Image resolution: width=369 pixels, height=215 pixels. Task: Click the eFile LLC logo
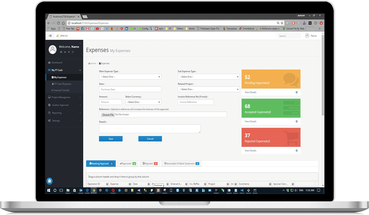[x=62, y=36]
